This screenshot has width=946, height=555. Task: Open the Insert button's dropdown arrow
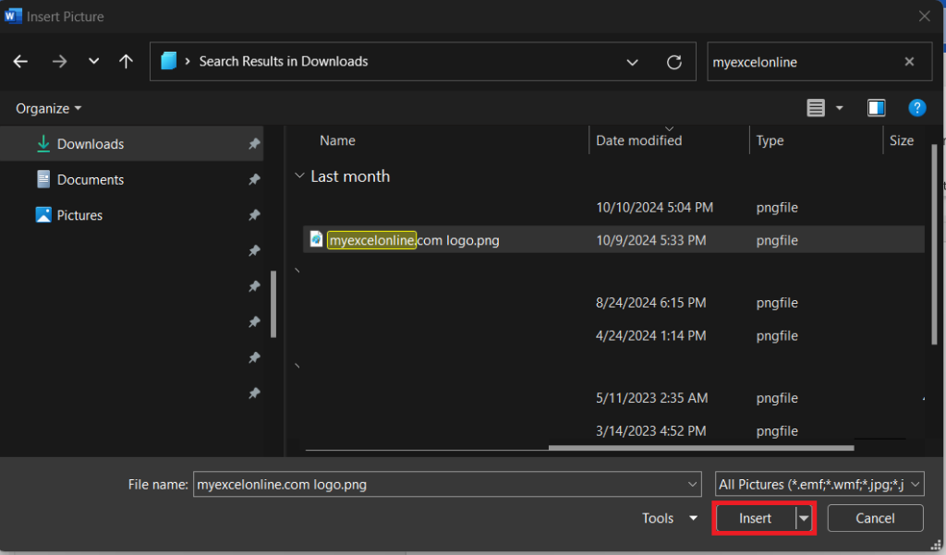tap(804, 518)
